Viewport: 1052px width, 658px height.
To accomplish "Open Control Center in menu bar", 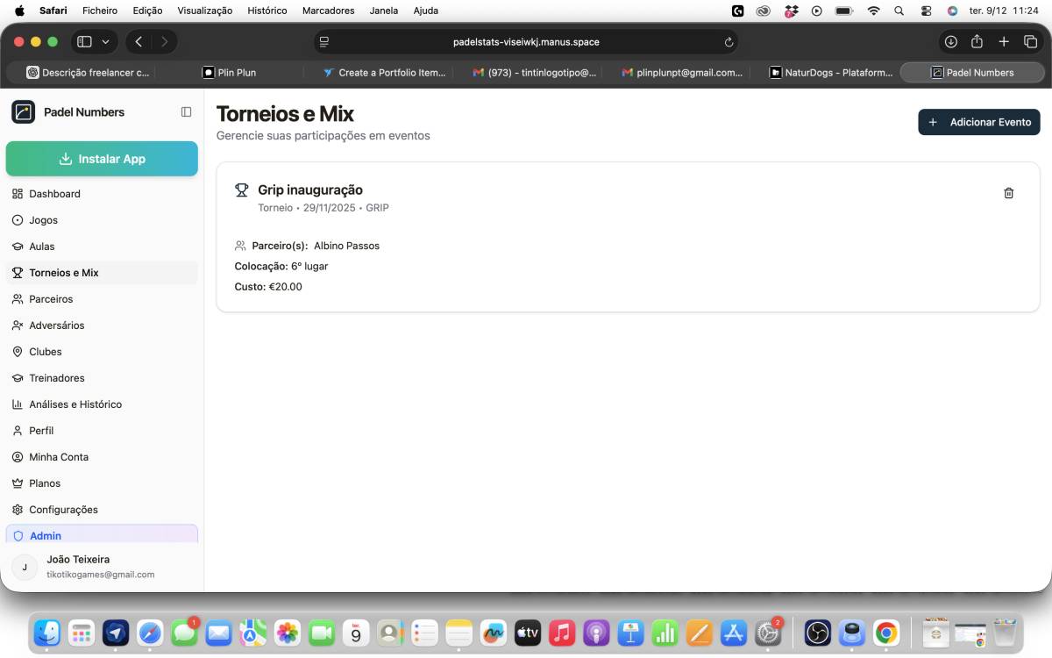I will [x=926, y=11].
